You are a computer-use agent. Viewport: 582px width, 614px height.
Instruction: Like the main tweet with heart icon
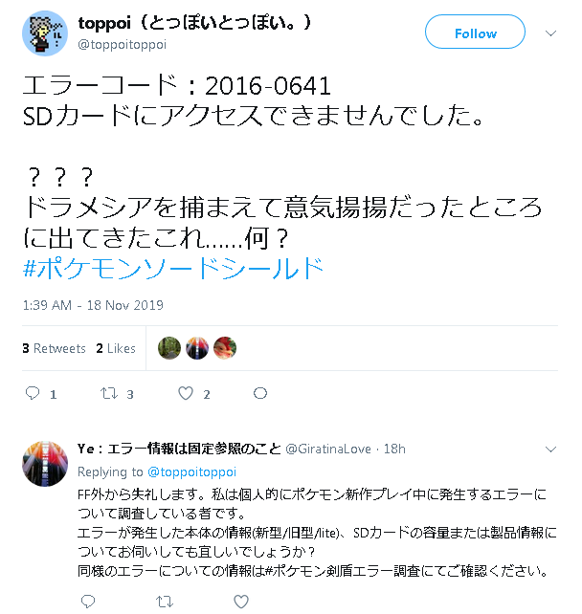tap(186, 393)
